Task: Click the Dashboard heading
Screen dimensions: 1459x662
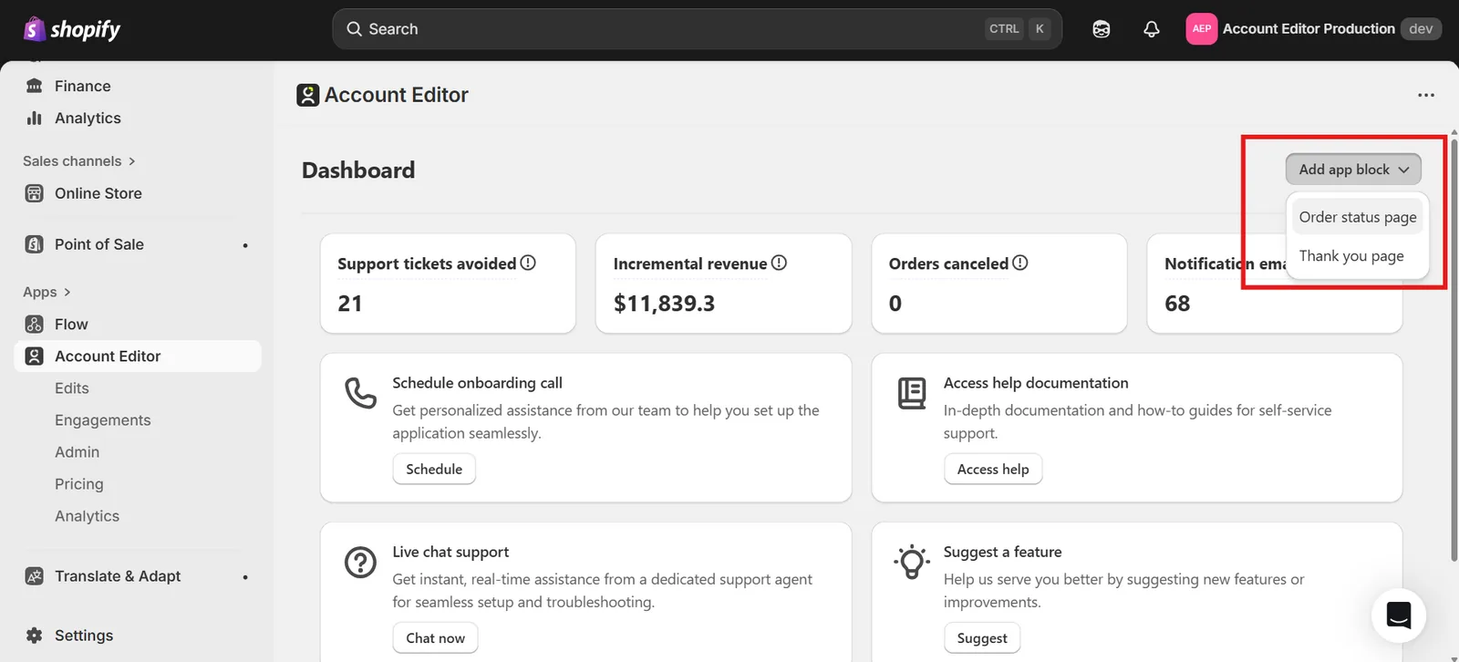Action: [358, 171]
